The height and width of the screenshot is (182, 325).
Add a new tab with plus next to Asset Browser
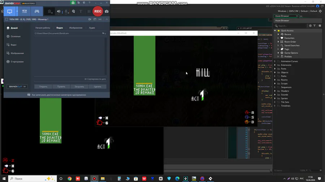point(301,16)
